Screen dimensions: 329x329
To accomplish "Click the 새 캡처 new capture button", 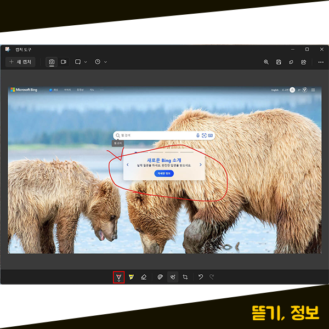I will click(20, 62).
